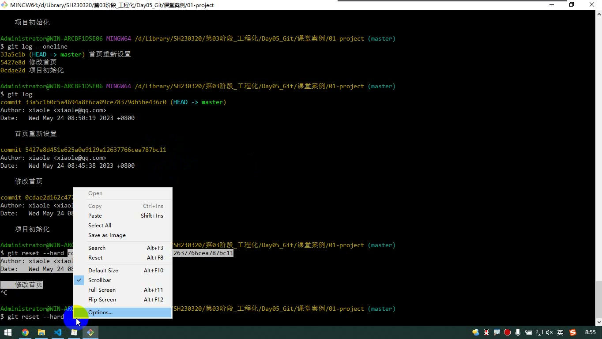Click one-line log entry 0cdae2d 项目初始化
The image size is (602, 339).
32,70
